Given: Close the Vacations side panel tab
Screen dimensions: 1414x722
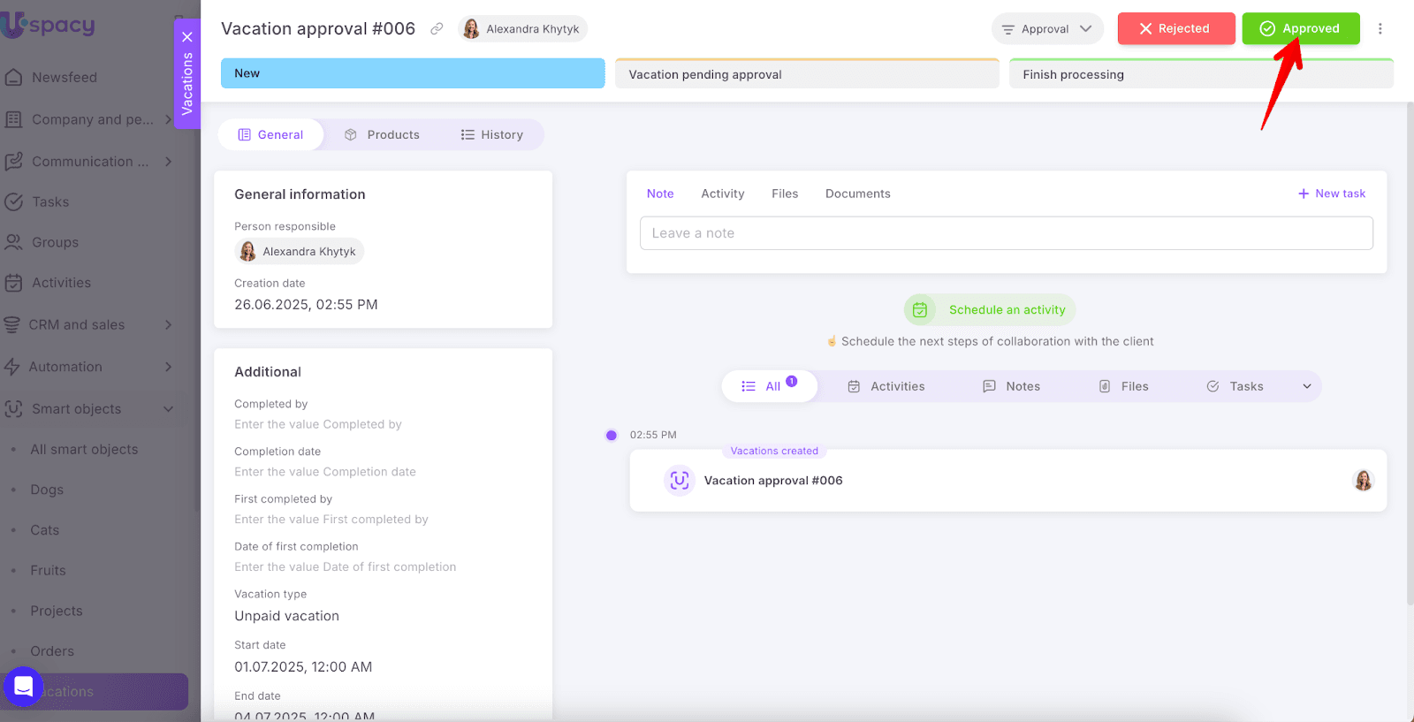Looking at the screenshot, I should [187, 37].
